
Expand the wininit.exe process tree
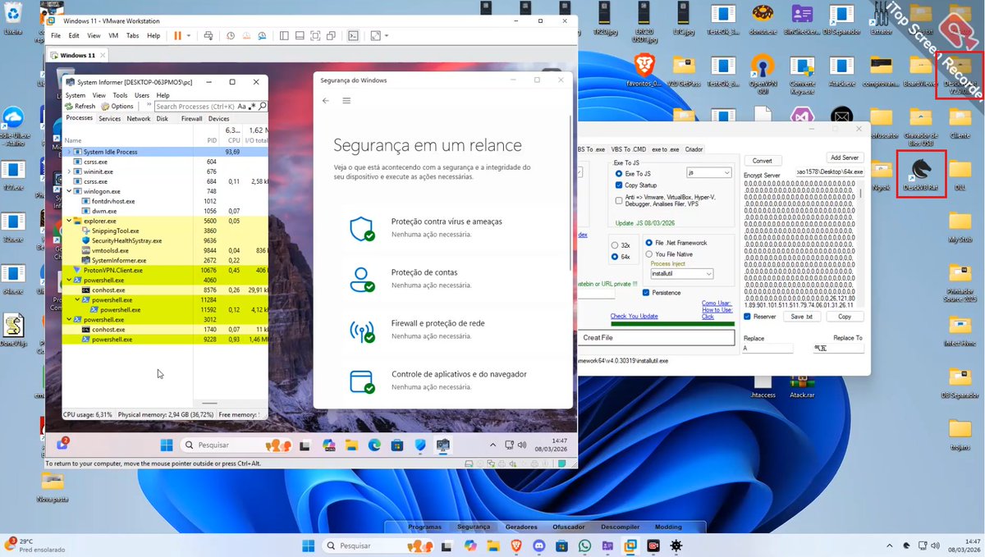(x=70, y=171)
